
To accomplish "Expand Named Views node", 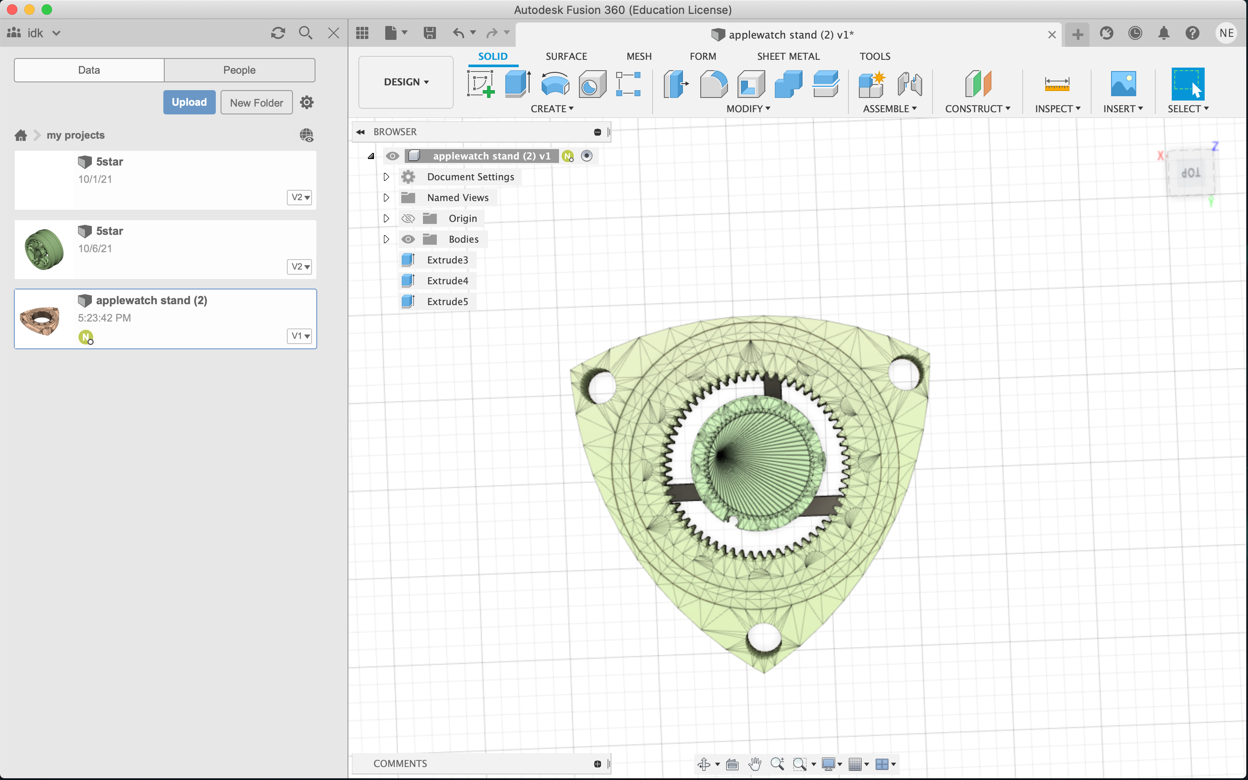I will click(x=386, y=198).
